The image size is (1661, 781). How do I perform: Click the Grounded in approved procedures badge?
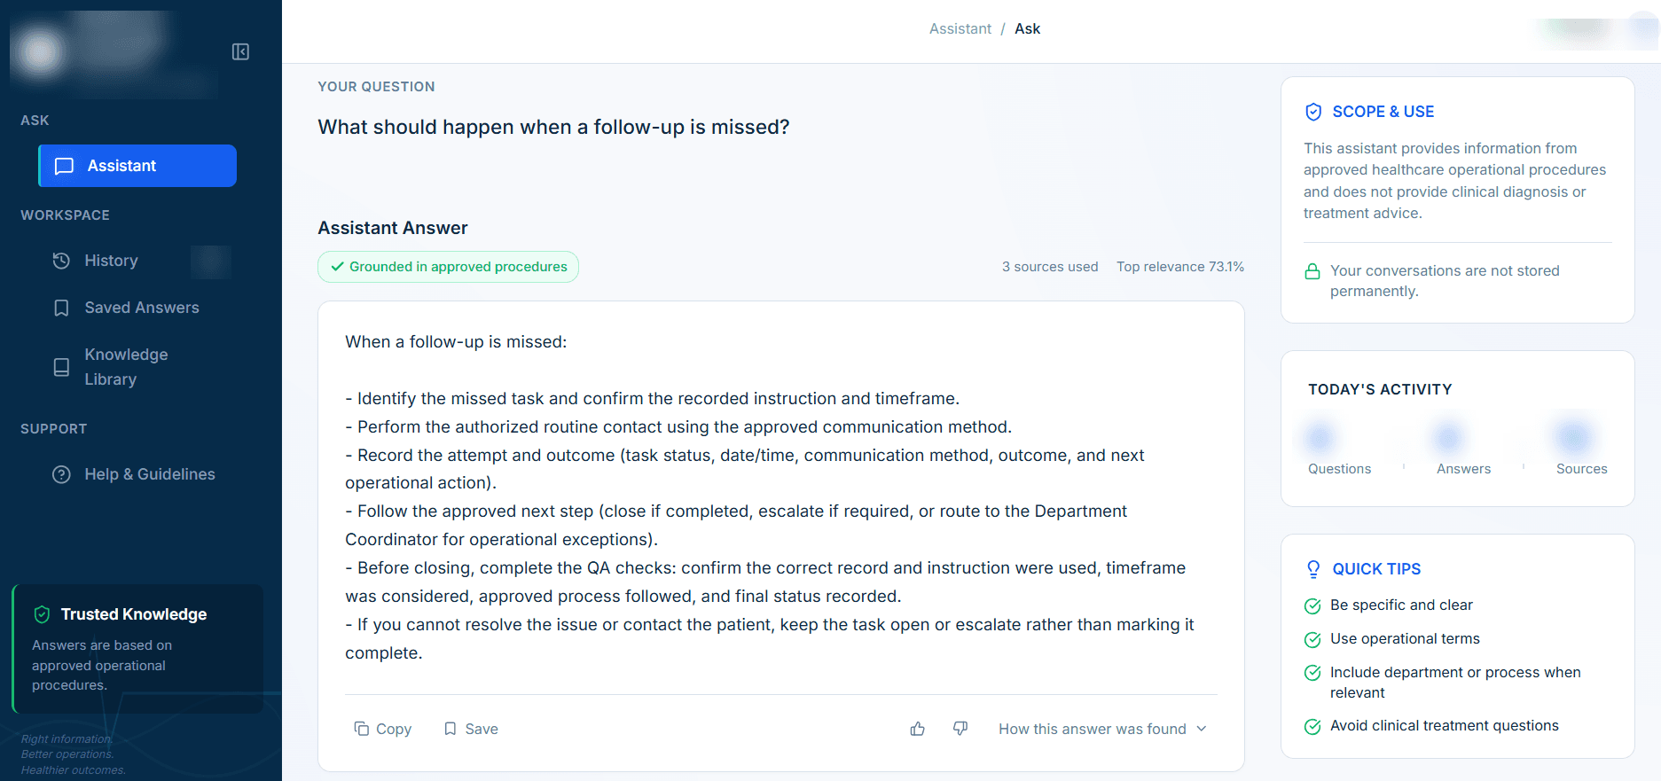[x=448, y=267]
